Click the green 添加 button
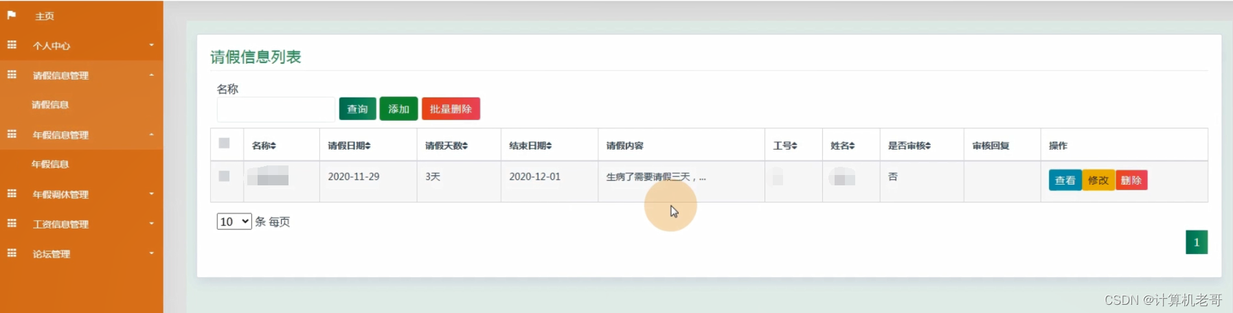 coord(398,108)
